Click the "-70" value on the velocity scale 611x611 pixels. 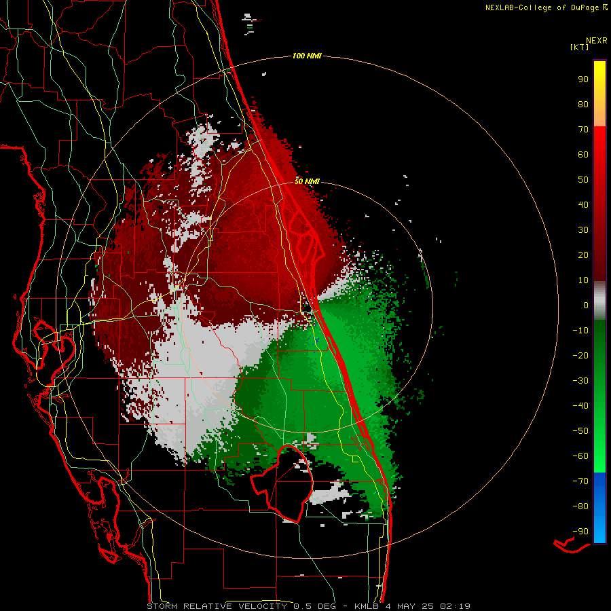pyautogui.click(x=580, y=481)
